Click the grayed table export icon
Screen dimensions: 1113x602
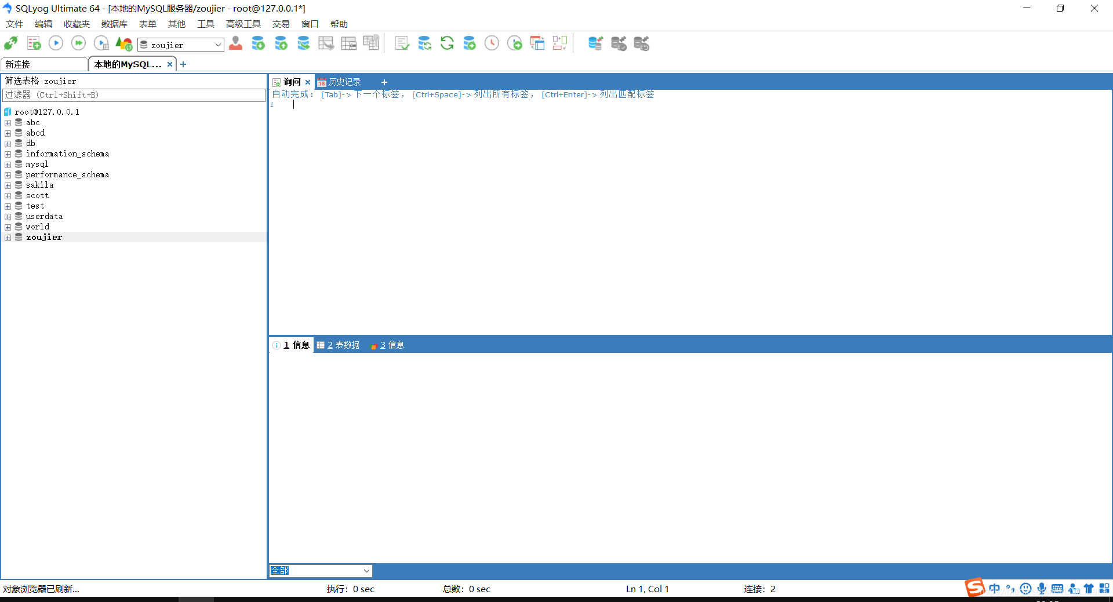(326, 43)
